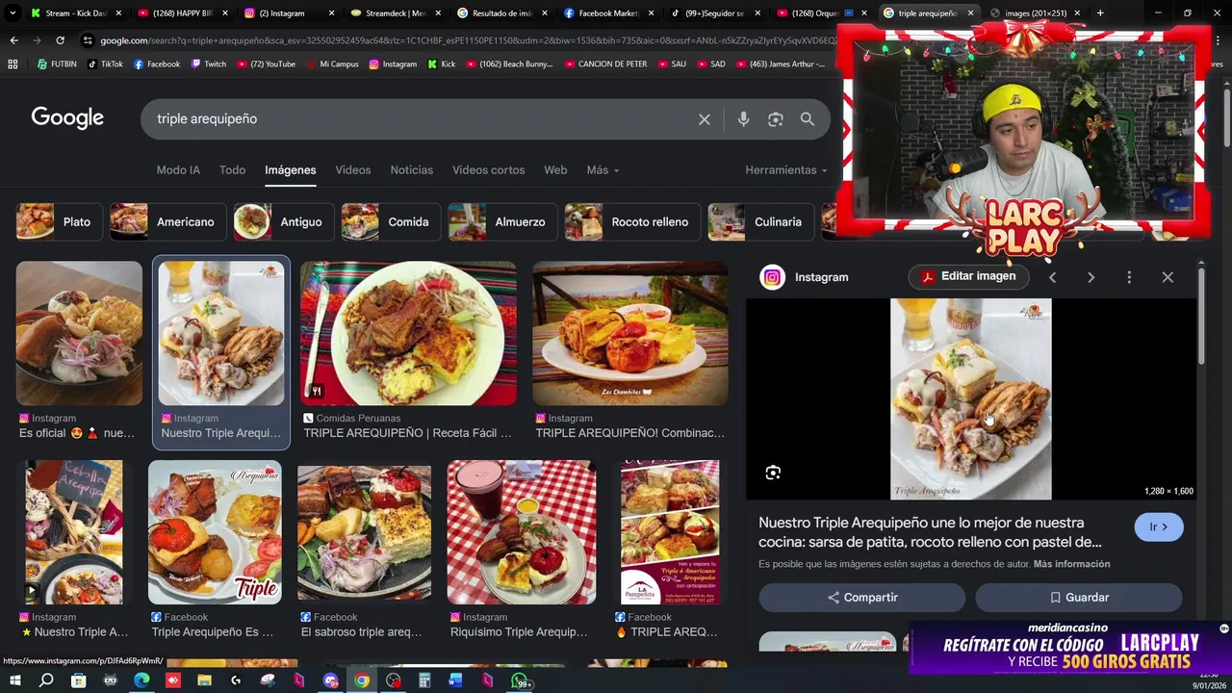The image size is (1232, 693).
Task: Launch Microsoft Edge from taskbar
Action: point(141,681)
